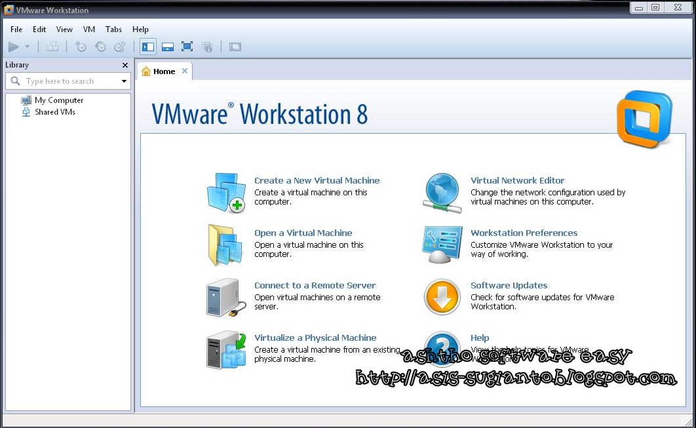Screen dimensions: 696x428
Task: Click the VMware title bar app icon
Action: [9, 9]
